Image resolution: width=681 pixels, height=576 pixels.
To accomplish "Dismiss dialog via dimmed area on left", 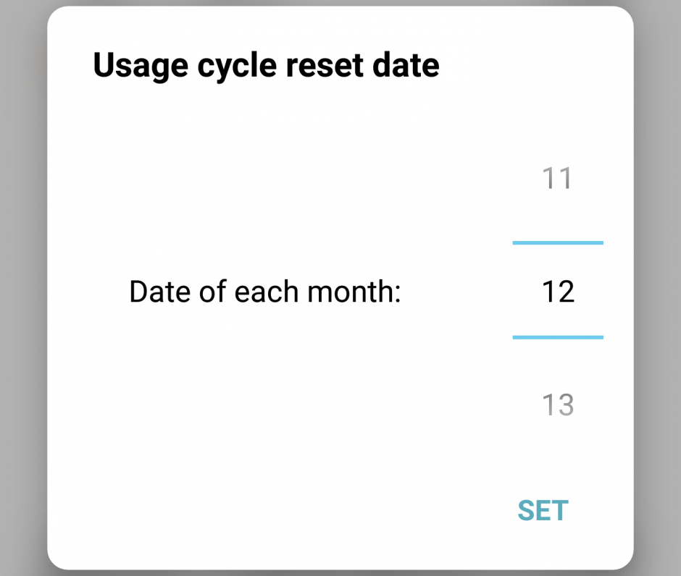I will pyautogui.click(x=22, y=289).
